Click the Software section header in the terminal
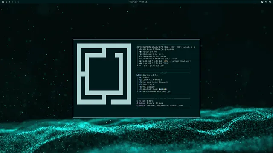This screenshot has height=153, width=273. pos(163,73)
